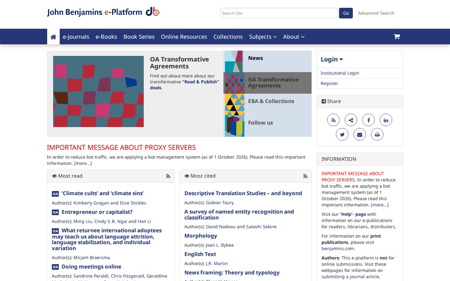450x281 pixels.
Task: Click the Register link
Action: (x=329, y=83)
